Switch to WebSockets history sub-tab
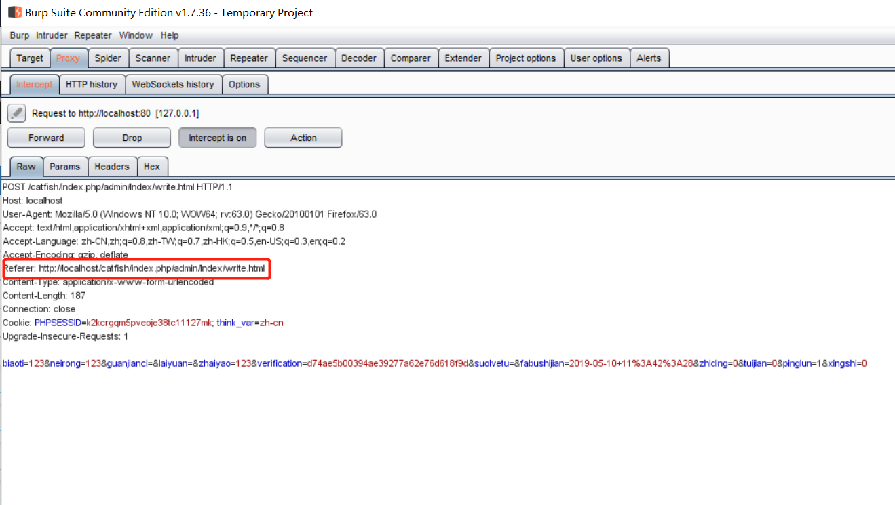 [x=173, y=85]
